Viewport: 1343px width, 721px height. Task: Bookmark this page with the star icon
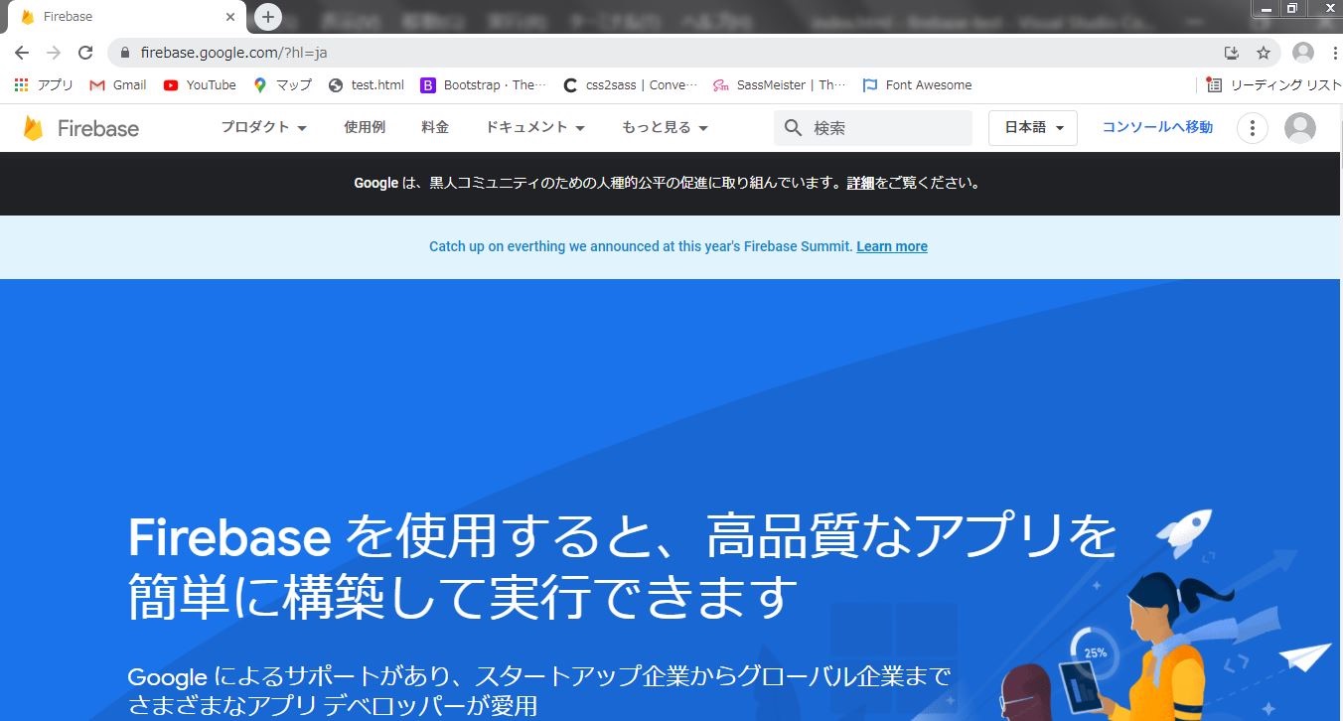tap(1264, 53)
